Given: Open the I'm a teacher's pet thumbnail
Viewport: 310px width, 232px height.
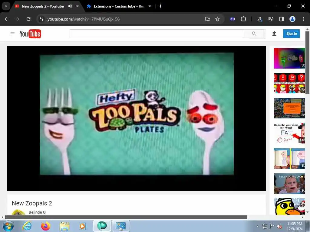Looking at the screenshot, I should click(x=289, y=184).
